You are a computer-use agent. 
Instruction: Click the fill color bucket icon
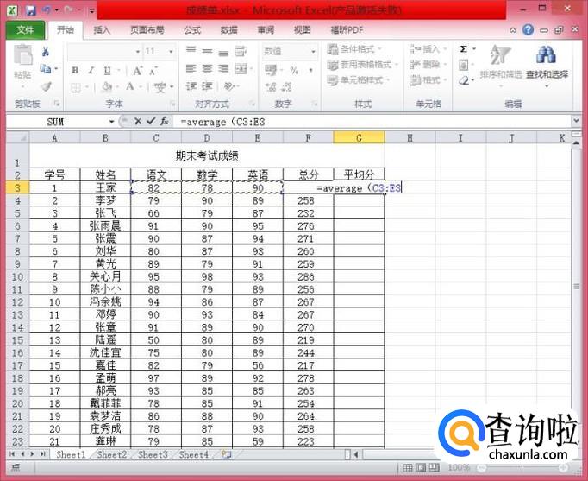click(x=107, y=87)
